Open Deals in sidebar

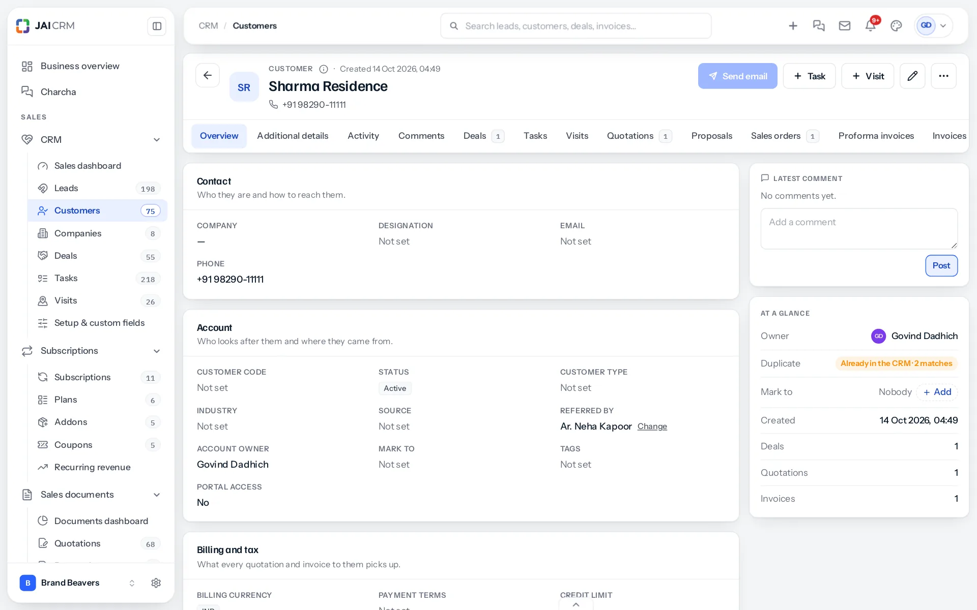coord(98,256)
